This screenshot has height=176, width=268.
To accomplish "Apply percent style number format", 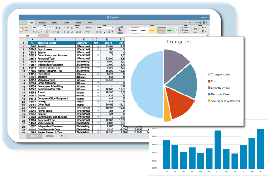I will tap(100, 32).
